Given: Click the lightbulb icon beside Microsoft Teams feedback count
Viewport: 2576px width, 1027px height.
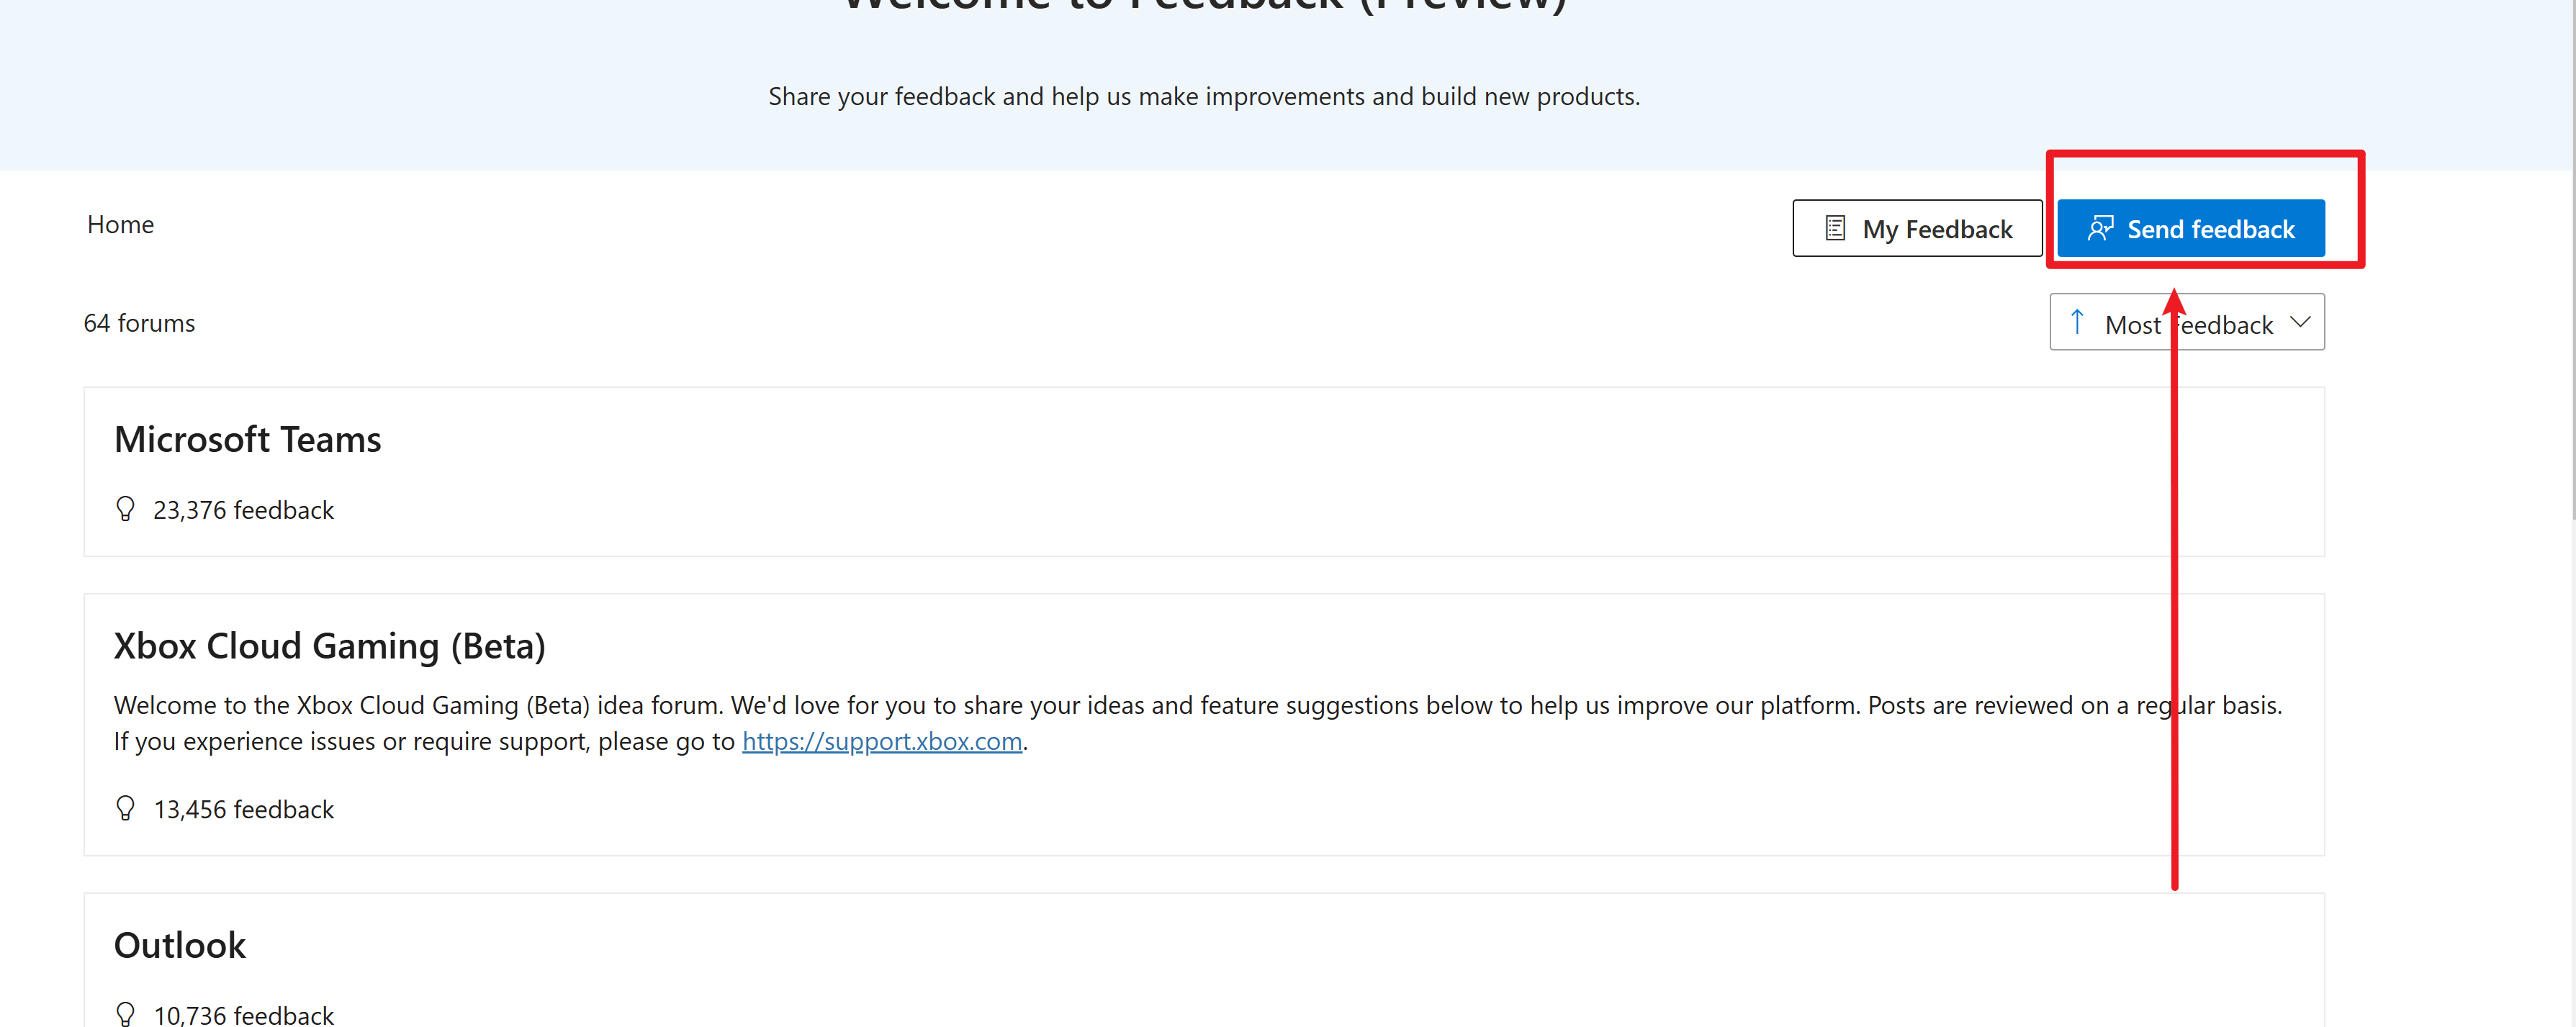Looking at the screenshot, I should tap(125, 508).
